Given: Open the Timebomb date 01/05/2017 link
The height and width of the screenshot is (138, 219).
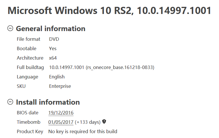Looking at the screenshot, I should (61, 122).
